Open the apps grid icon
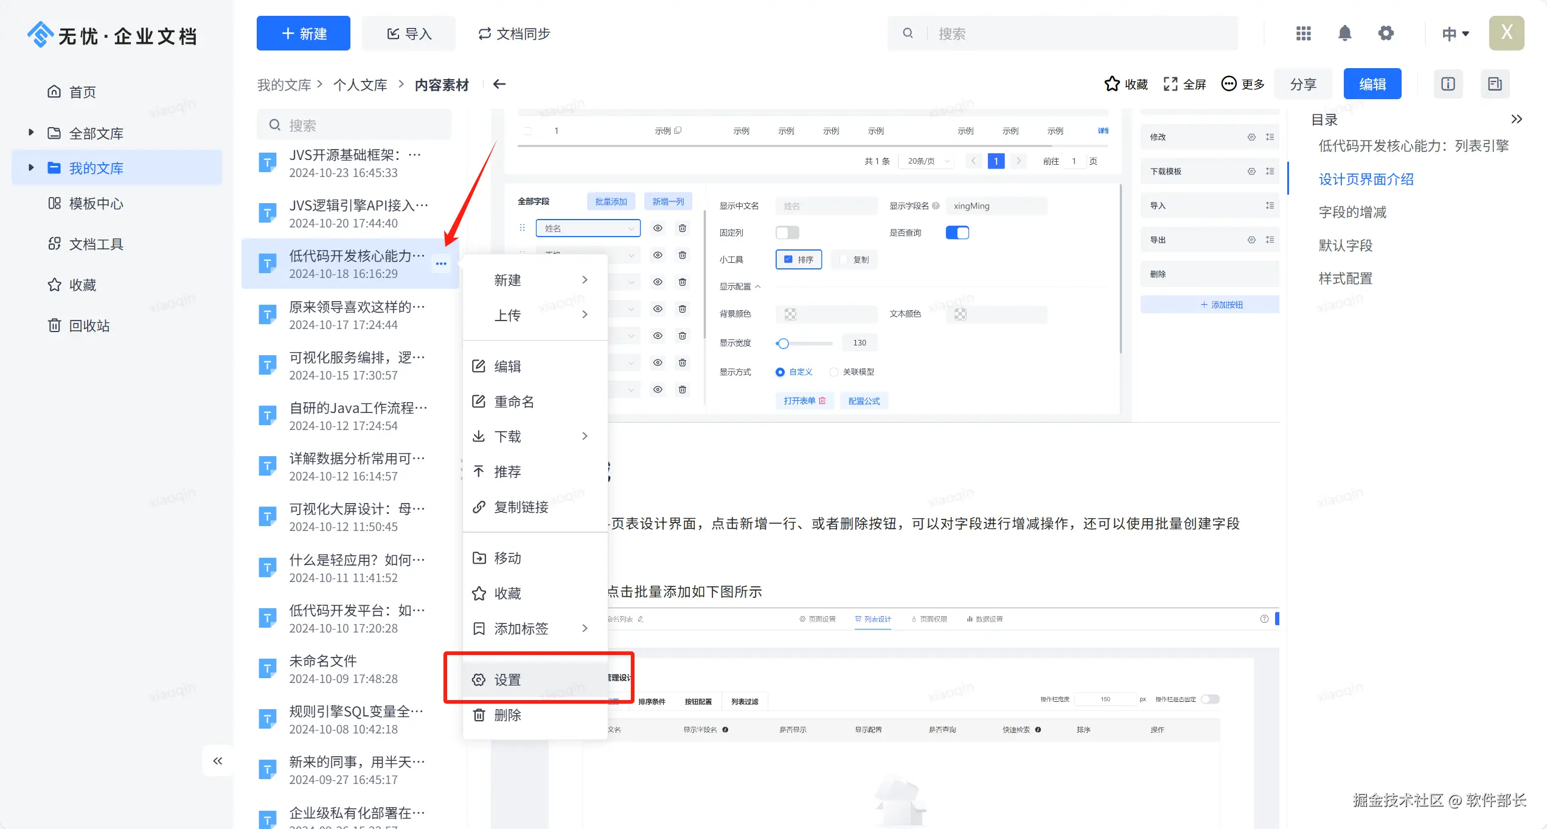1547x829 pixels. tap(1303, 33)
